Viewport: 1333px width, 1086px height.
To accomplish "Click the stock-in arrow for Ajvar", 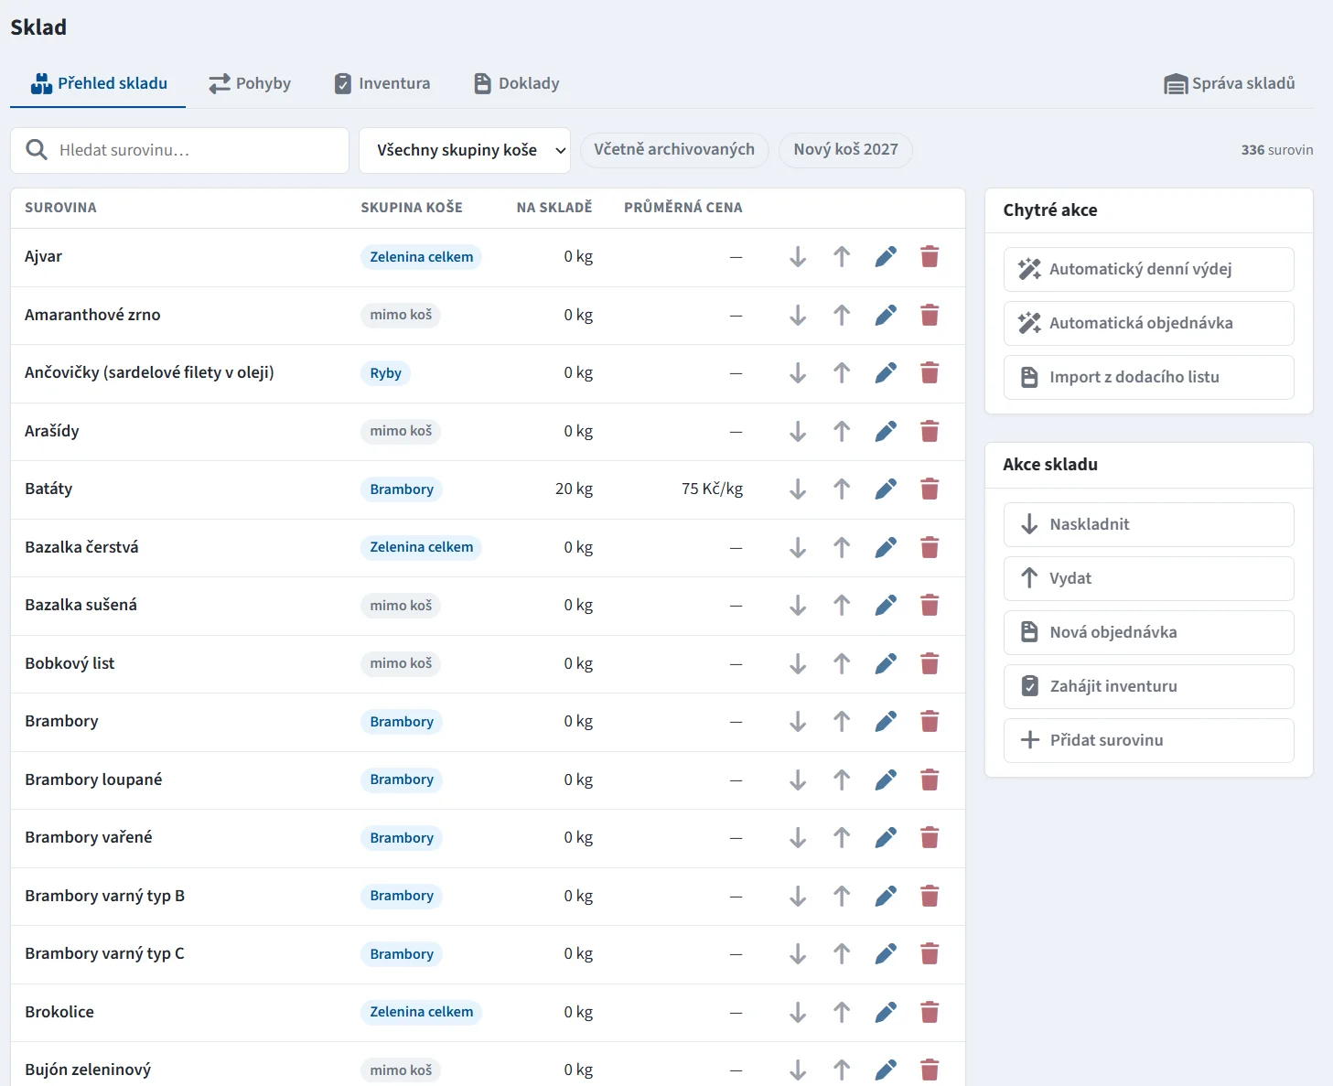I will click(798, 257).
